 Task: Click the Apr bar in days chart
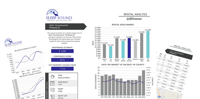(x=125, y=88)
